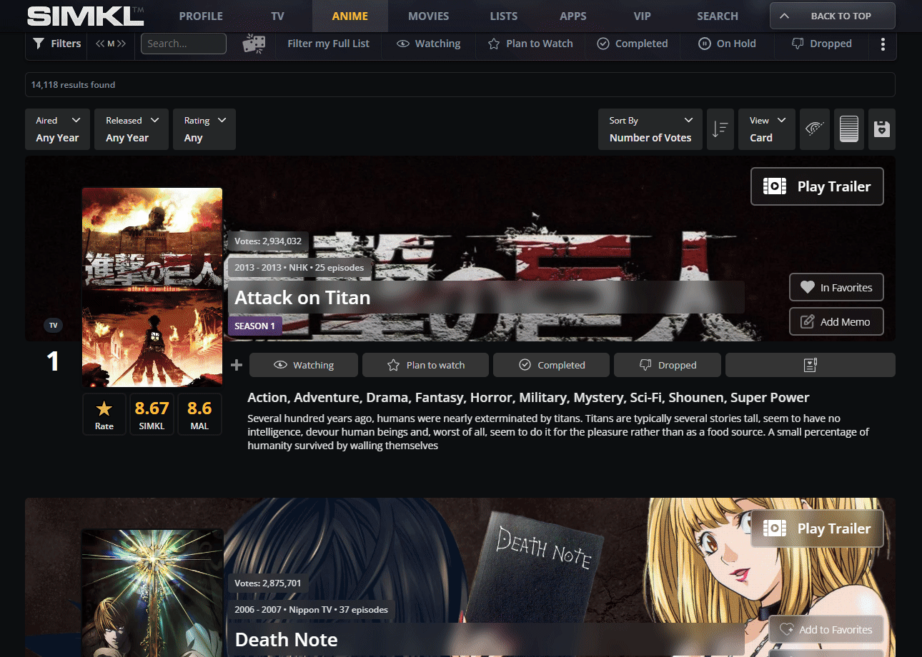
Task: Open the Lists menu item
Action: (x=504, y=16)
